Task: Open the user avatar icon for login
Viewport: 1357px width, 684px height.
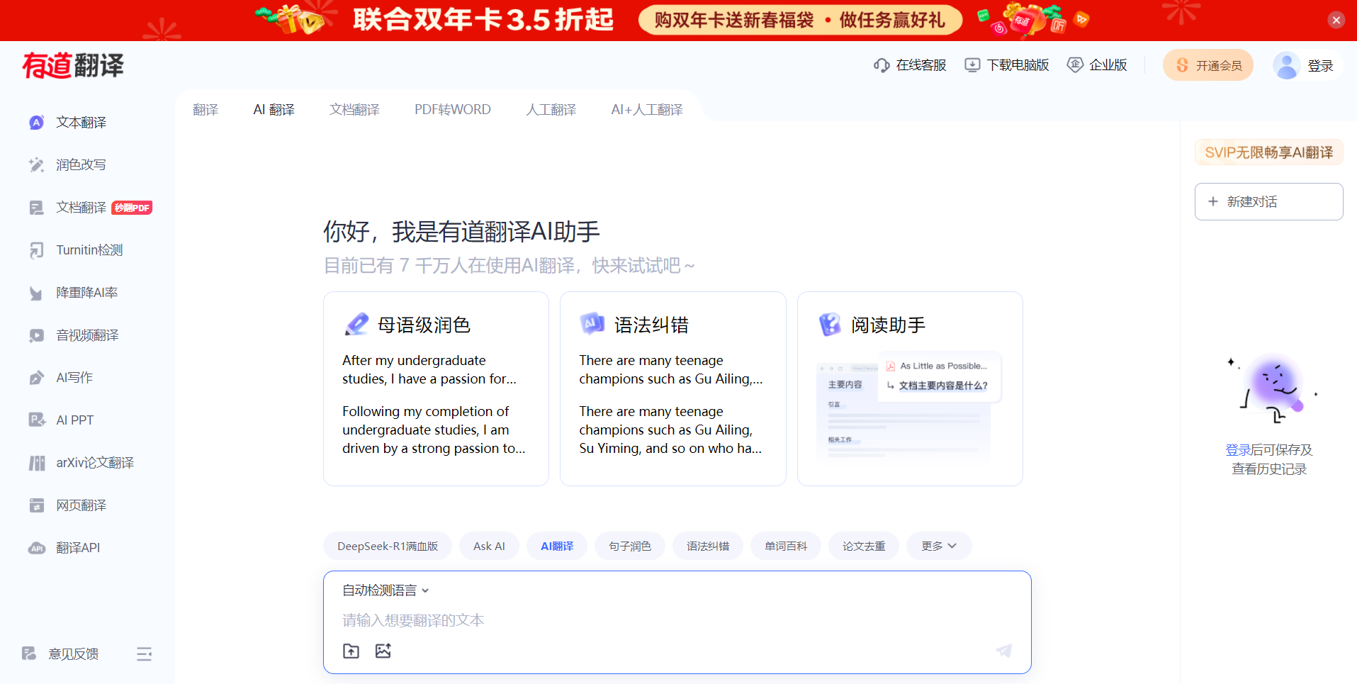Action: click(1286, 65)
